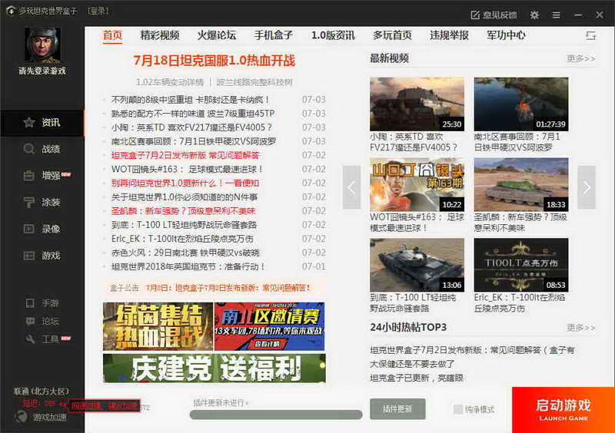
Task: Select the 资讯 star icon in sidebar
Action: [28, 123]
